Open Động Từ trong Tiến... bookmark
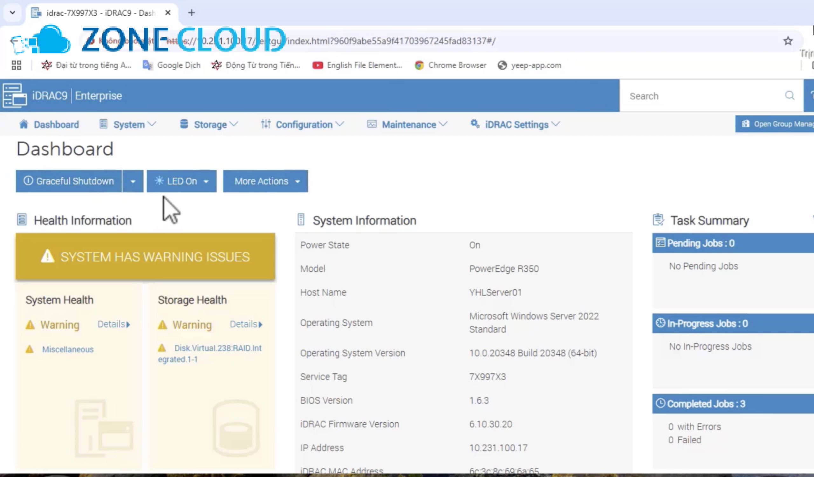This screenshot has width=814, height=477. point(256,65)
